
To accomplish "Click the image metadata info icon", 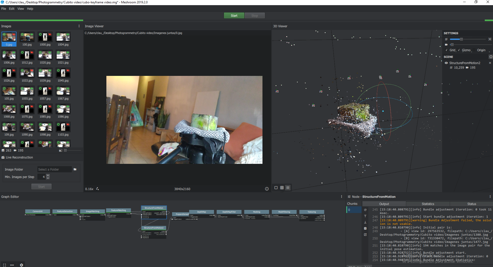I will click(267, 189).
